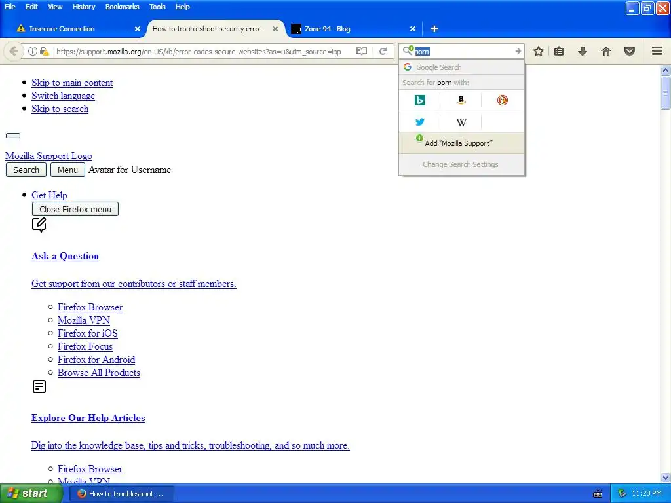Open the Edit menu
This screenshot has height=503, width=671.
[31, 7]
